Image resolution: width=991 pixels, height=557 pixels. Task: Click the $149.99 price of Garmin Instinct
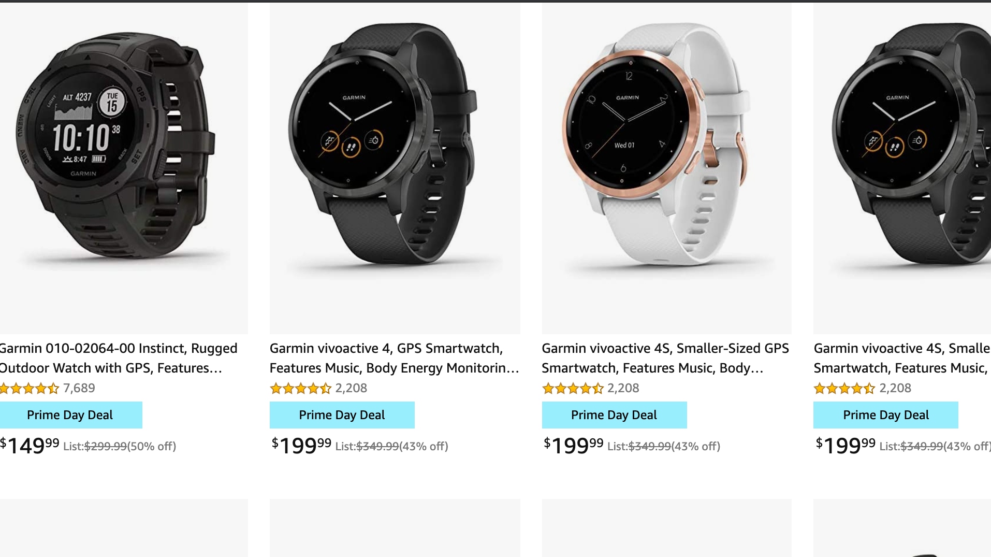30,445
